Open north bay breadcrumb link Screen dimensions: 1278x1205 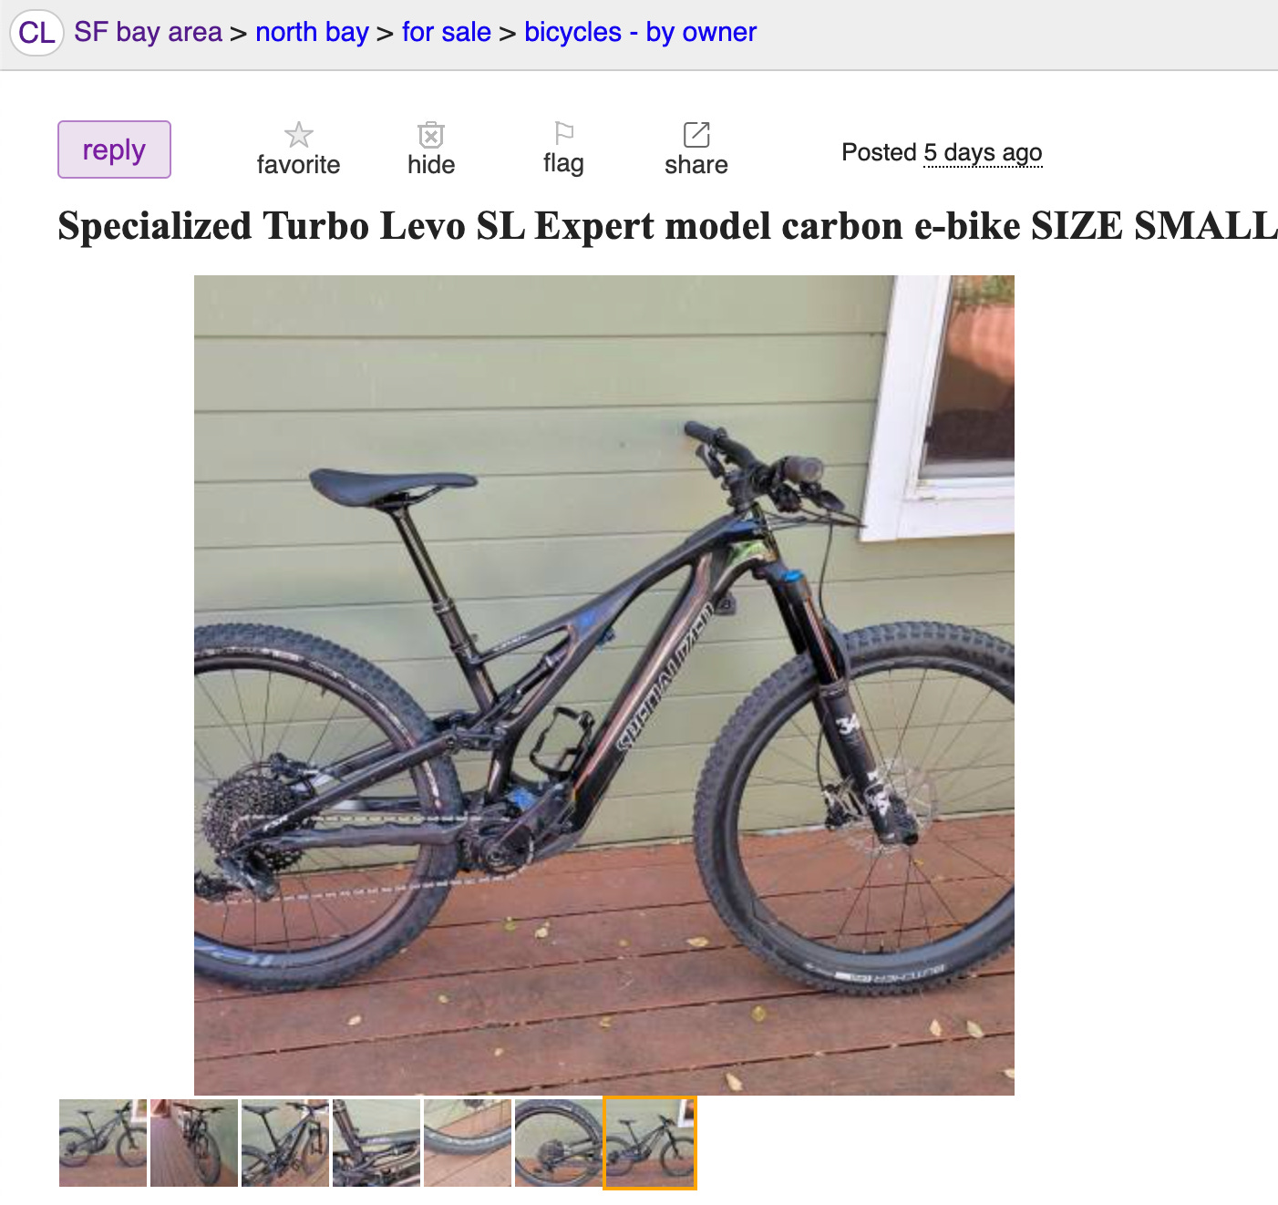click(x=312, y=32)
